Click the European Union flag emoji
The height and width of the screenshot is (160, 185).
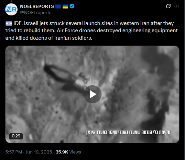[x=58, y=7]
